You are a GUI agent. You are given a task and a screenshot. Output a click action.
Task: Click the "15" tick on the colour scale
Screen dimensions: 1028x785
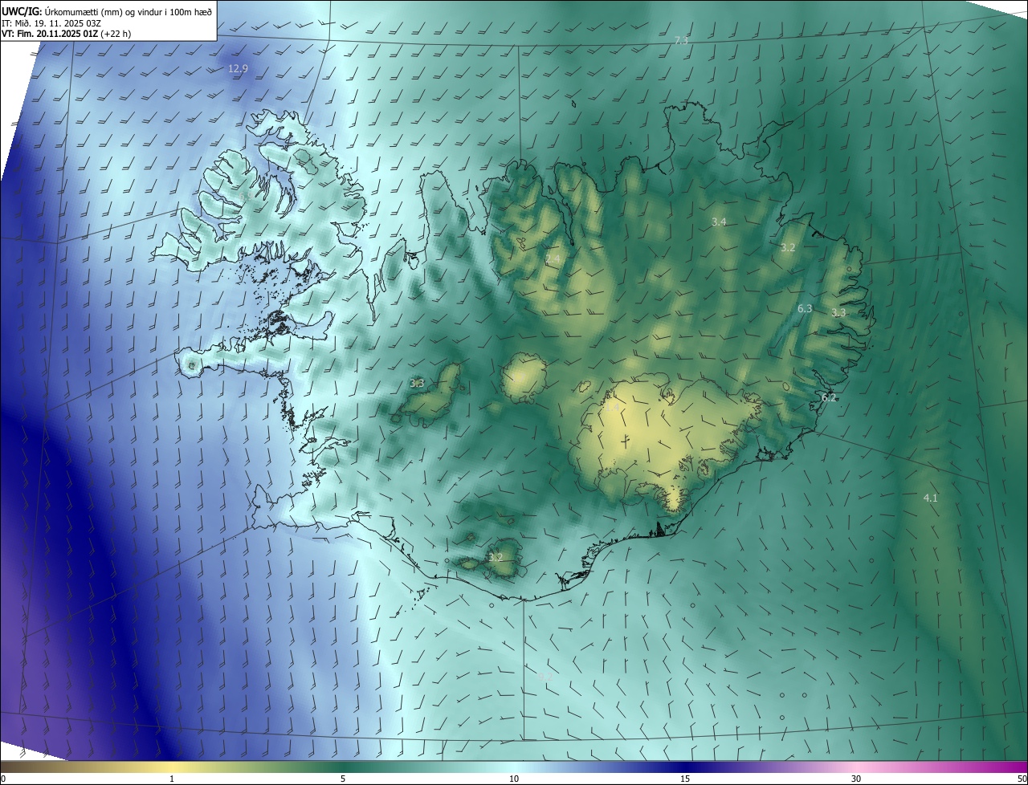685,779
